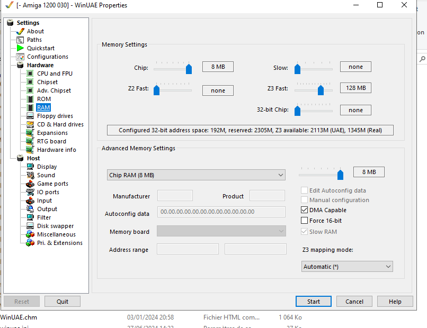Open the CPU and FPU page
Image resolution: width=427 pixels, height=328 pixels.
point(55,74)
